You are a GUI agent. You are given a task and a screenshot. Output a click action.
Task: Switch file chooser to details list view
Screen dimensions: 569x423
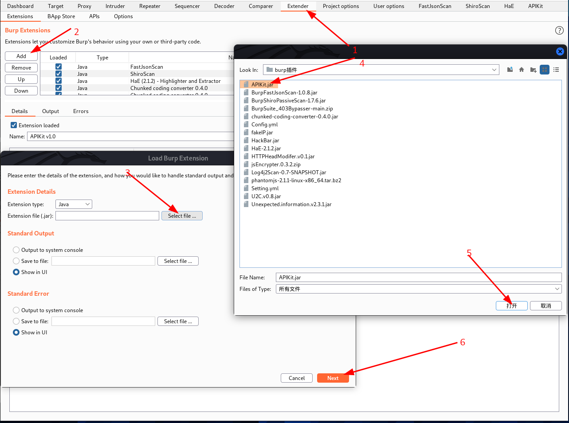(556, 70)
